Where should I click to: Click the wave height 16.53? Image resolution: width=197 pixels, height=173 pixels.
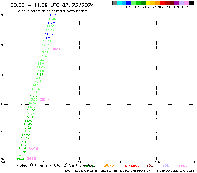[26, 135]
